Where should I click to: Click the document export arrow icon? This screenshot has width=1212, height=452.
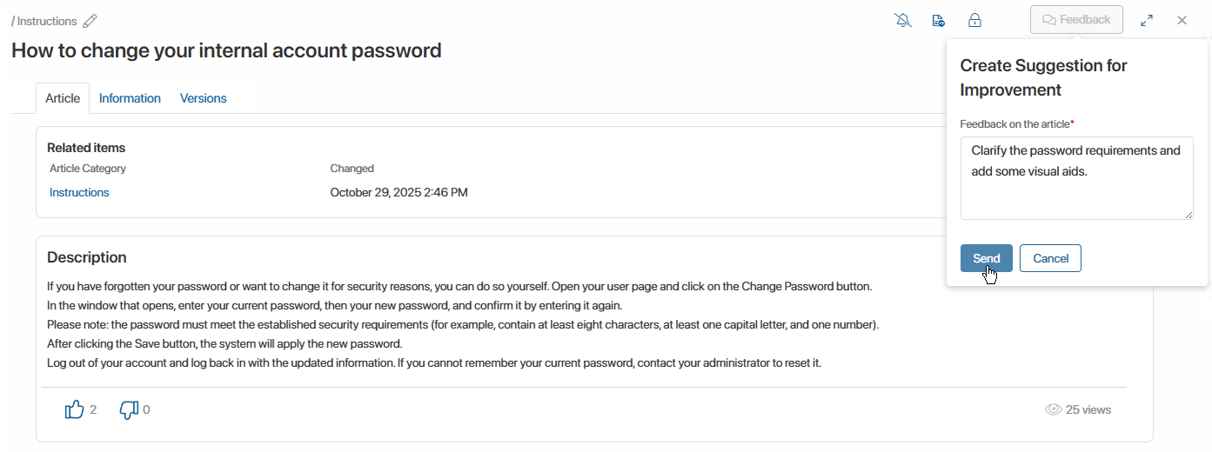click(x=939, y=20)
